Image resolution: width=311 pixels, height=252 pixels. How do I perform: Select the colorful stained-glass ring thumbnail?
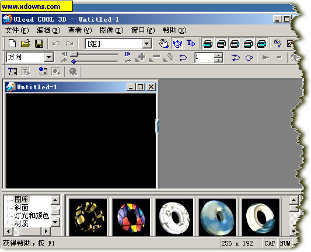[x=131, y=218]
